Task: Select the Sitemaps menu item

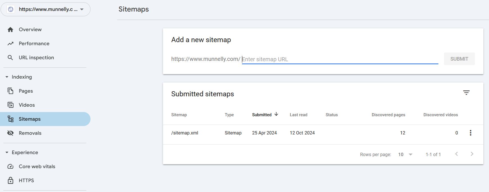Action: (x=45, y=119)
